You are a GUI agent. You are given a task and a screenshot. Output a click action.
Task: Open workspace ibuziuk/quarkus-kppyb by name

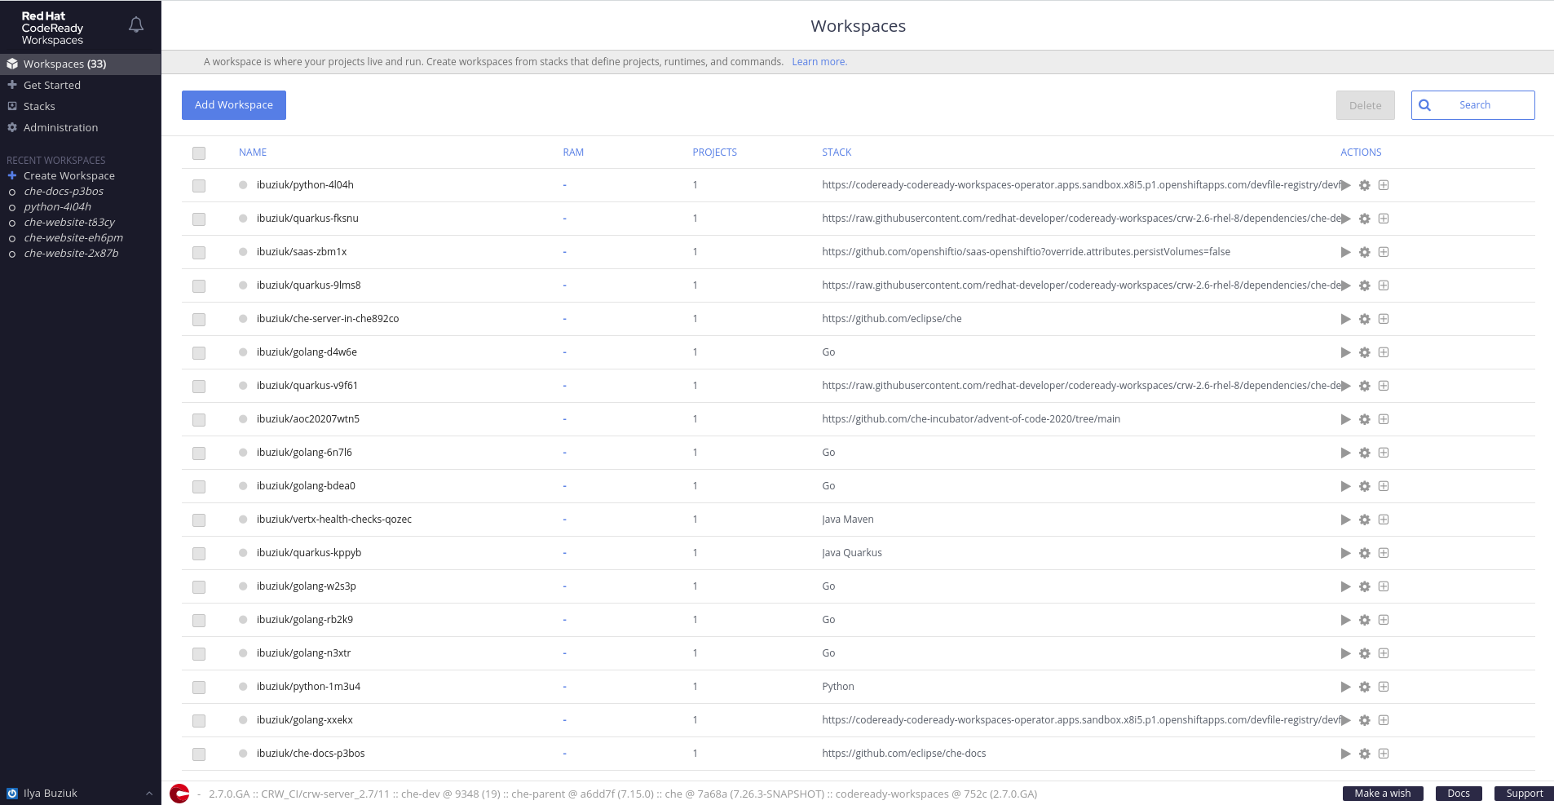click(309, 553)
